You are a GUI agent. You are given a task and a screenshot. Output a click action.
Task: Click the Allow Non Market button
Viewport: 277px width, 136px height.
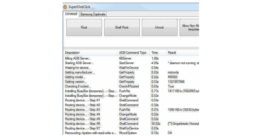(189, 27)
